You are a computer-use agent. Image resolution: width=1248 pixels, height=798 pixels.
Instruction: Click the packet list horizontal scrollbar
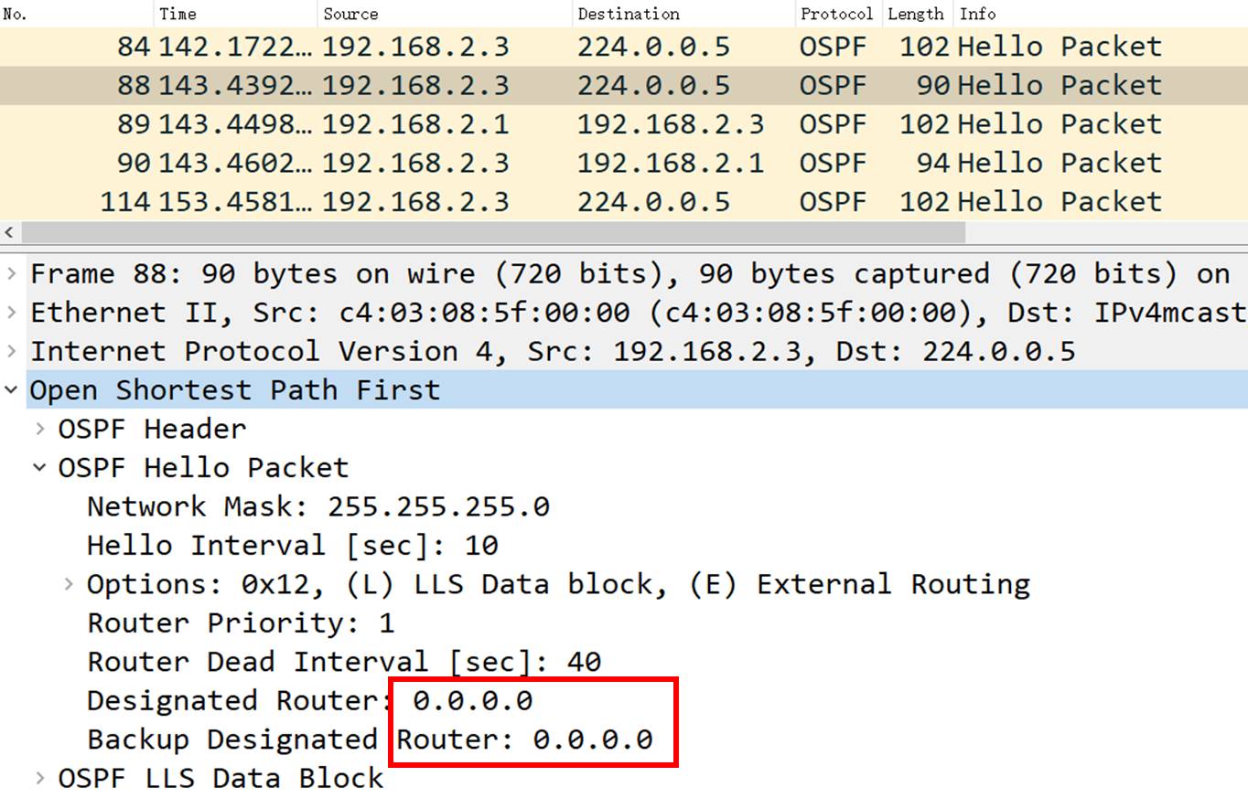(x=494, y=232)
